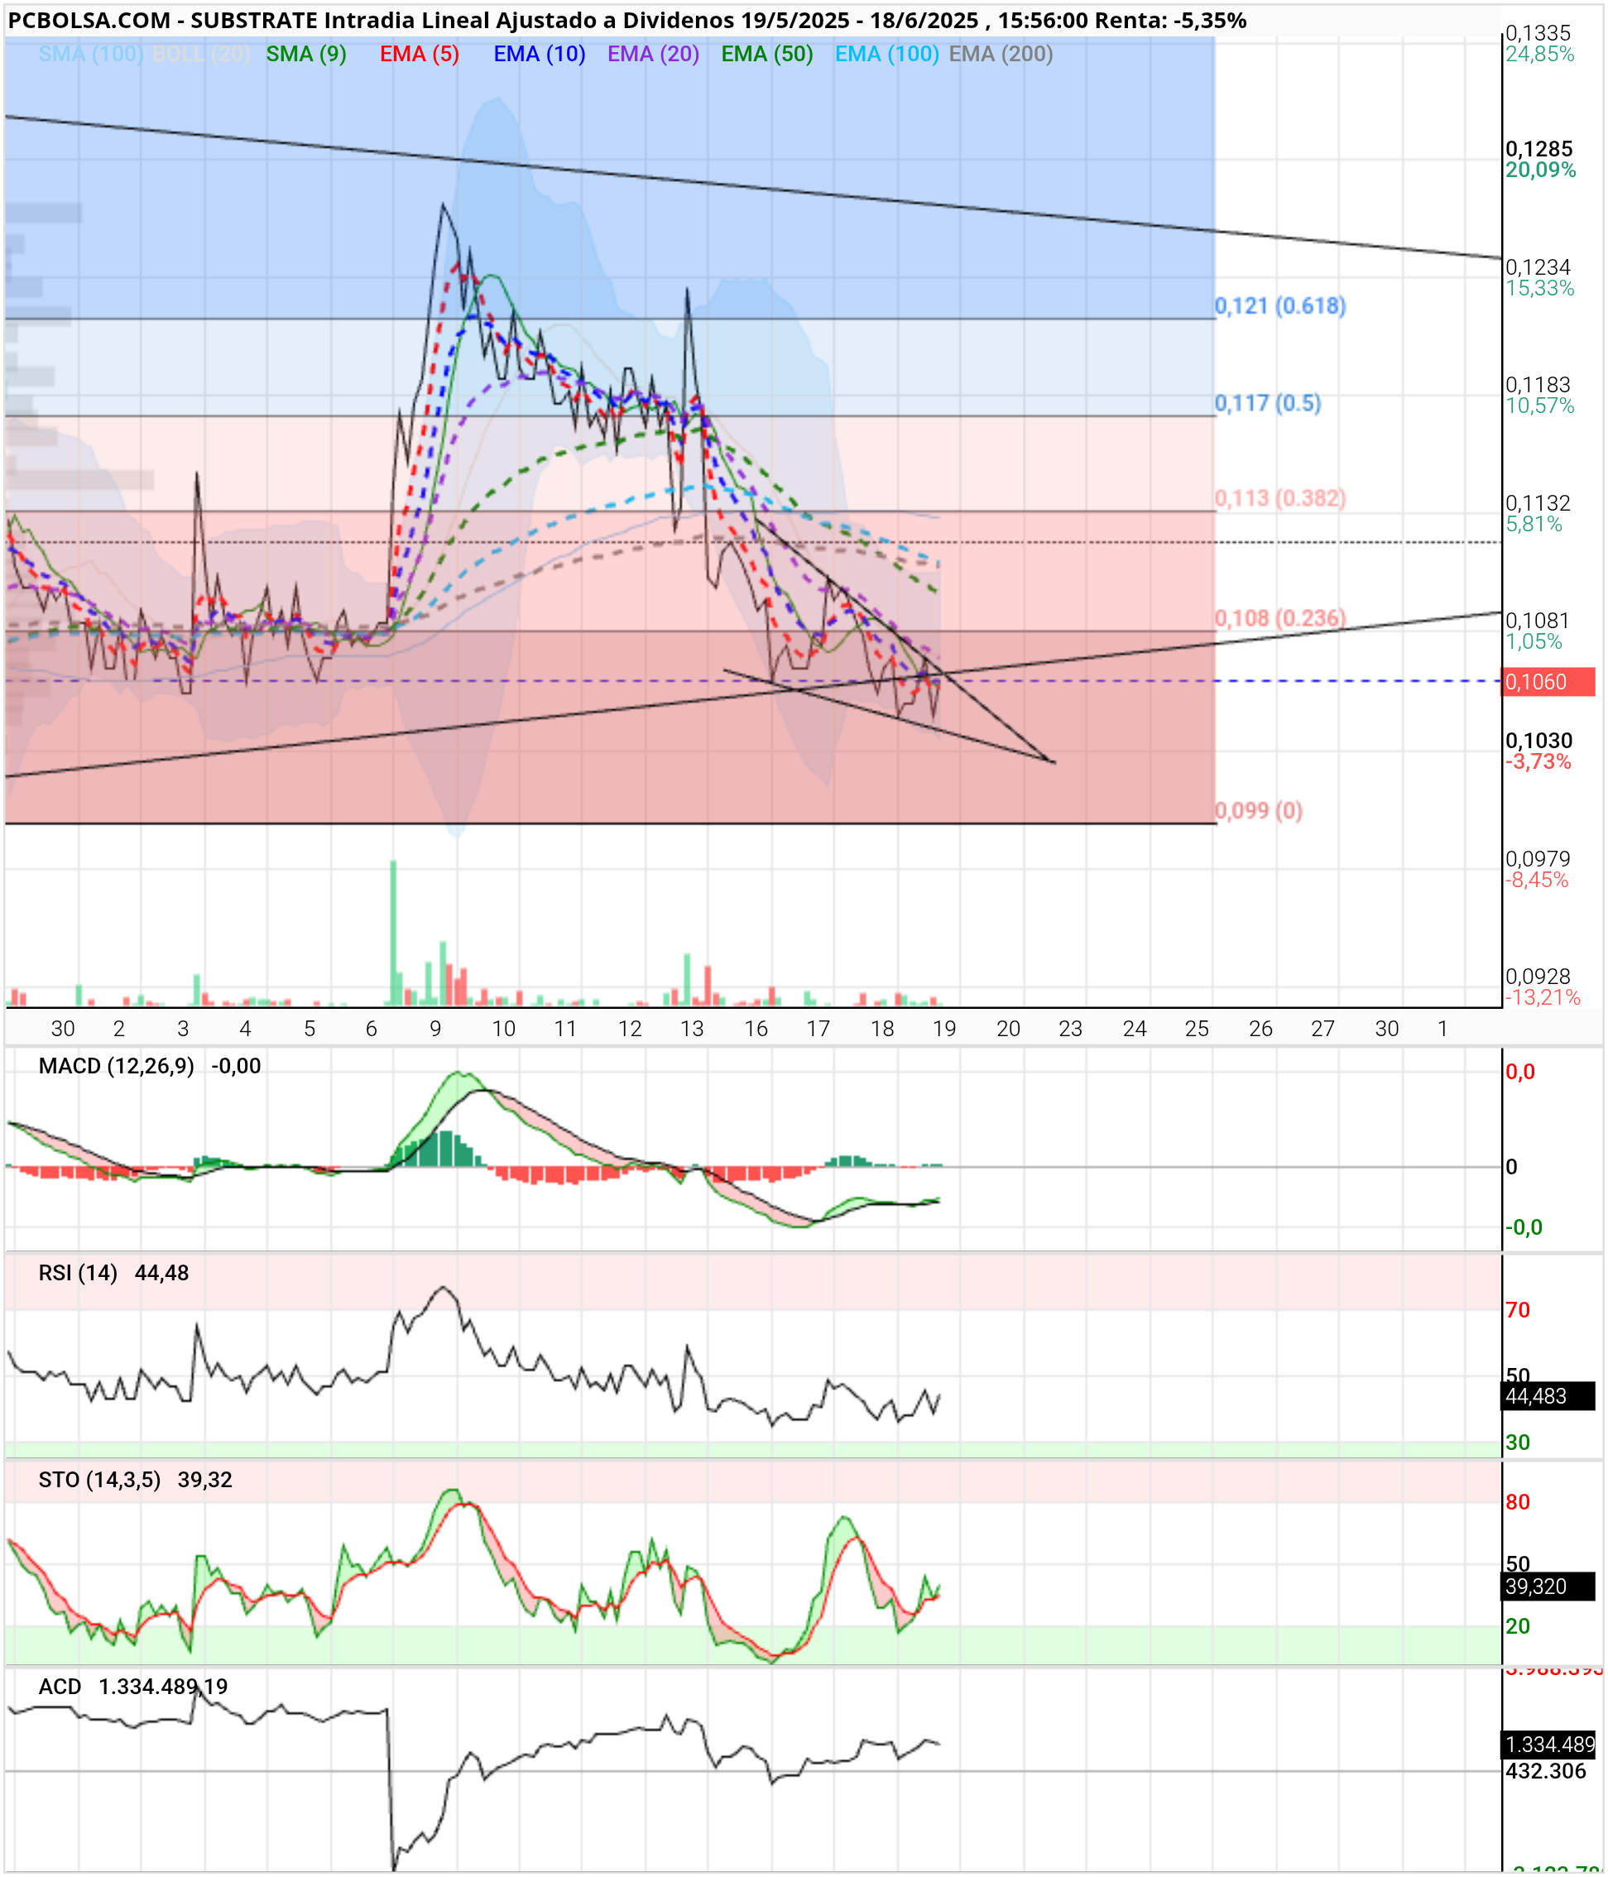Click the price axis value 0,1183
This screenshot has height=1877, width=1608.
pyautogui.click(x=1538, y=385)
